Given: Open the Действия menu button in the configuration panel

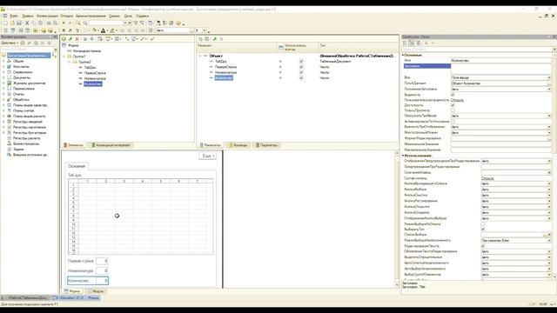Looking at the screenshot, I should pos(10,43).
